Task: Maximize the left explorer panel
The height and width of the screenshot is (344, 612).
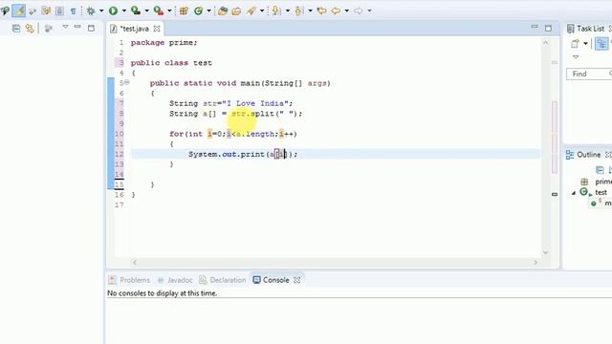Action: click(91, 28)
